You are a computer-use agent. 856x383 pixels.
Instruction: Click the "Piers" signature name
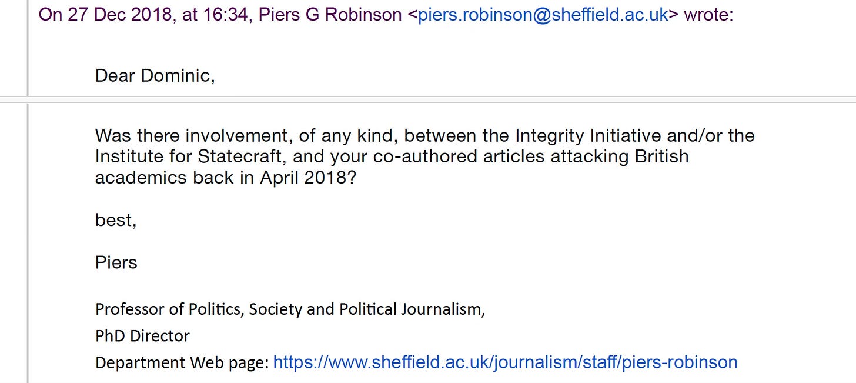click(x=116, y=262)
